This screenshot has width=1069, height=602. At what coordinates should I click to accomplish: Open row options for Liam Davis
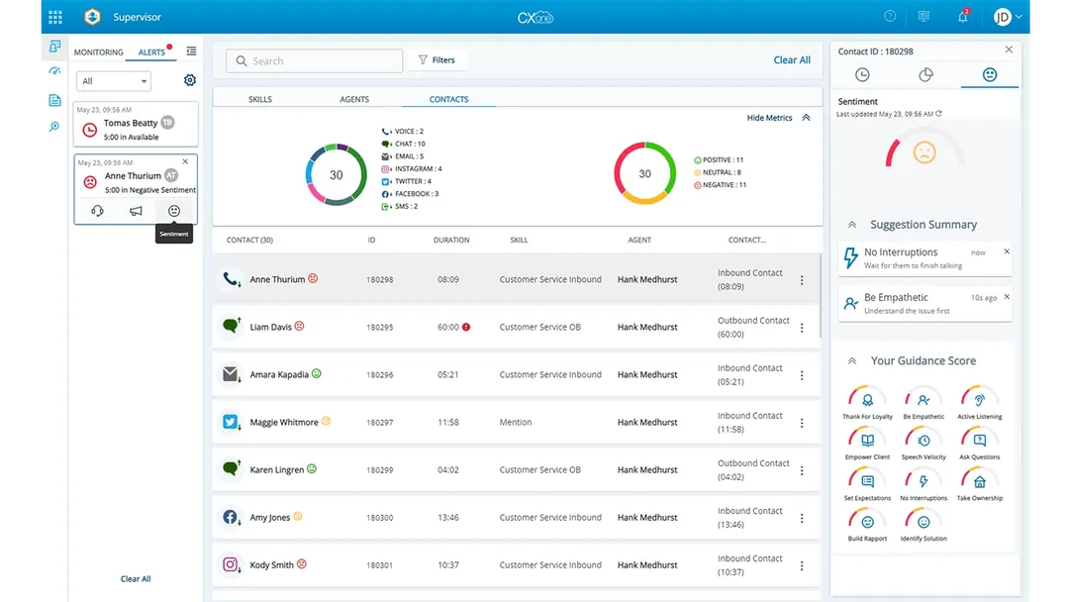pyautogui.click(x=802, y=328)
